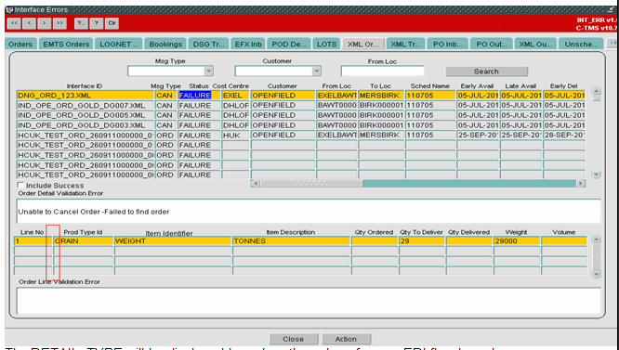This screenshot has height=350, width=619.
Task: Click the Search button
Action: [486, 71]
